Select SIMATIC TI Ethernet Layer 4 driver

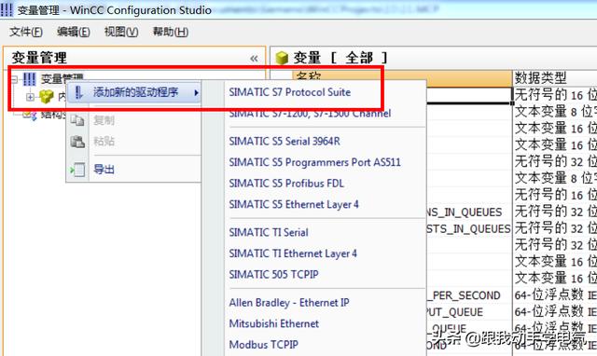click(293, 253)
